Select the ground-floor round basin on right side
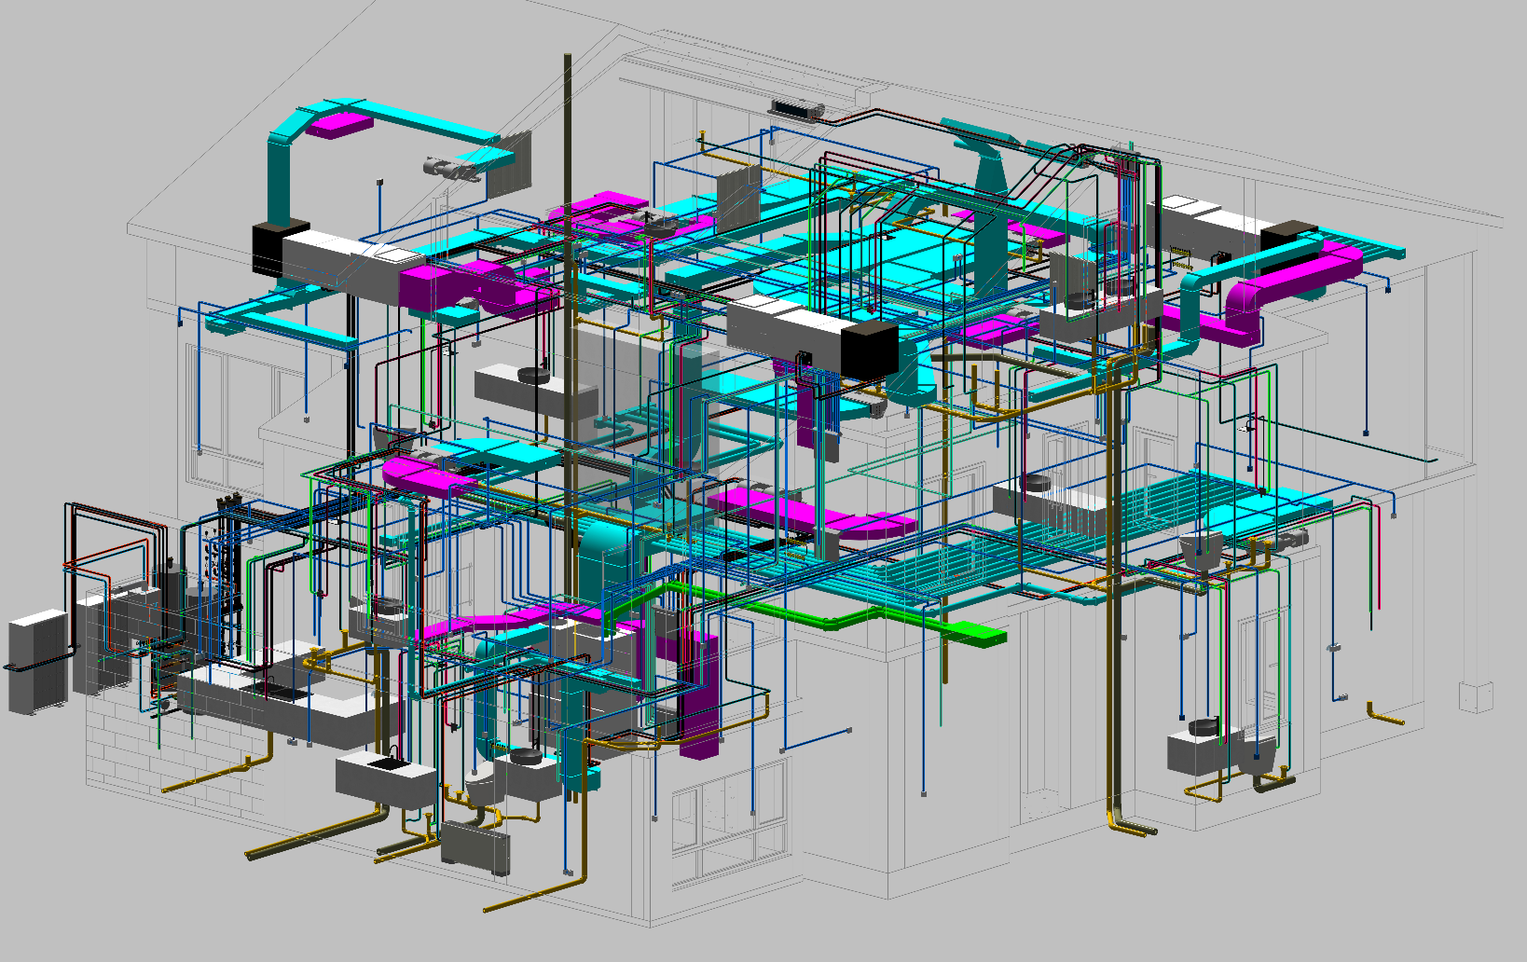Screen dimensions: 1527x962 tap(1204, 727)
